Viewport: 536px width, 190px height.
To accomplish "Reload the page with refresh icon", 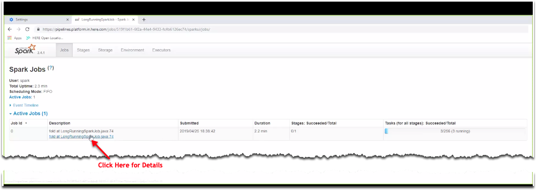I will click(28, 29).
